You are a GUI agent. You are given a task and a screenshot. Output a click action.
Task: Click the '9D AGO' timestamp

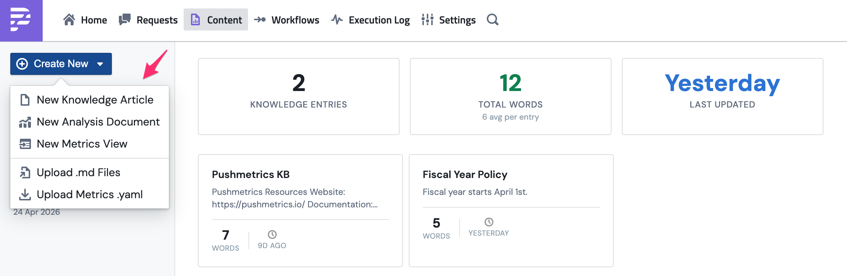coord(272,246)
